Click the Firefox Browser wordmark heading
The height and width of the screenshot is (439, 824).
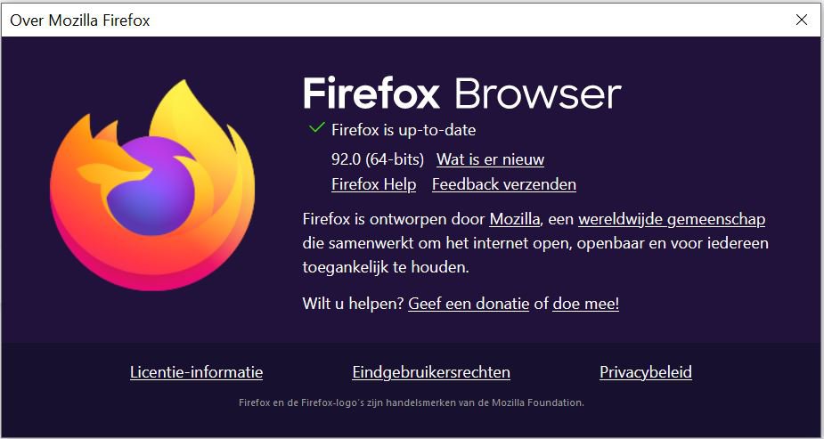point(462,94)
